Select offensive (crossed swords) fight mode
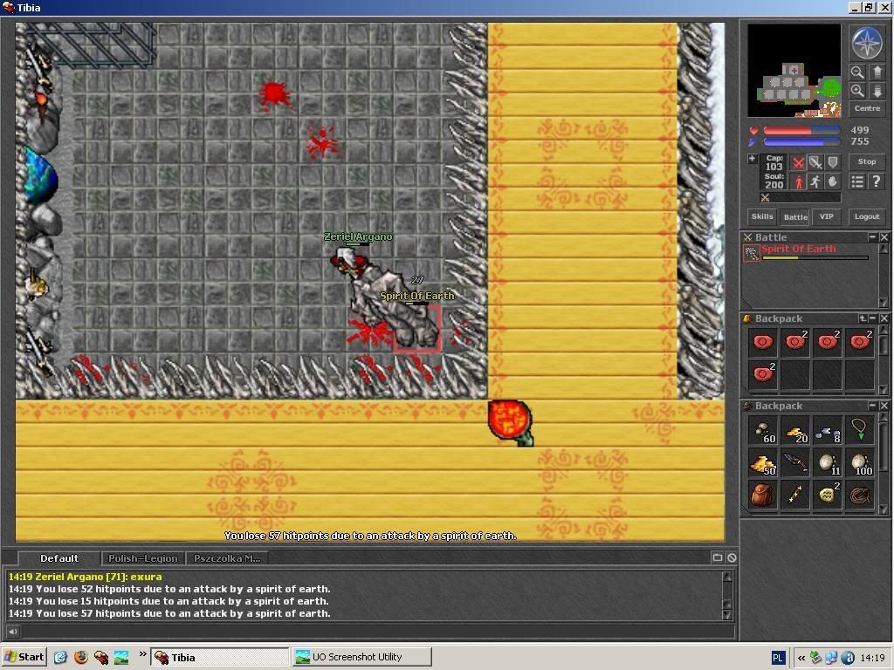The image size is (894, 670). 798,163
